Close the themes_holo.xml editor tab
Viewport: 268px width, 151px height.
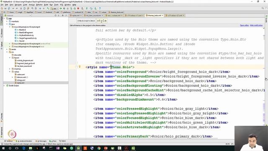click(x=162, y=16)
